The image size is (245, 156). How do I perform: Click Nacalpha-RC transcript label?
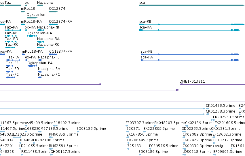[48, 45]
